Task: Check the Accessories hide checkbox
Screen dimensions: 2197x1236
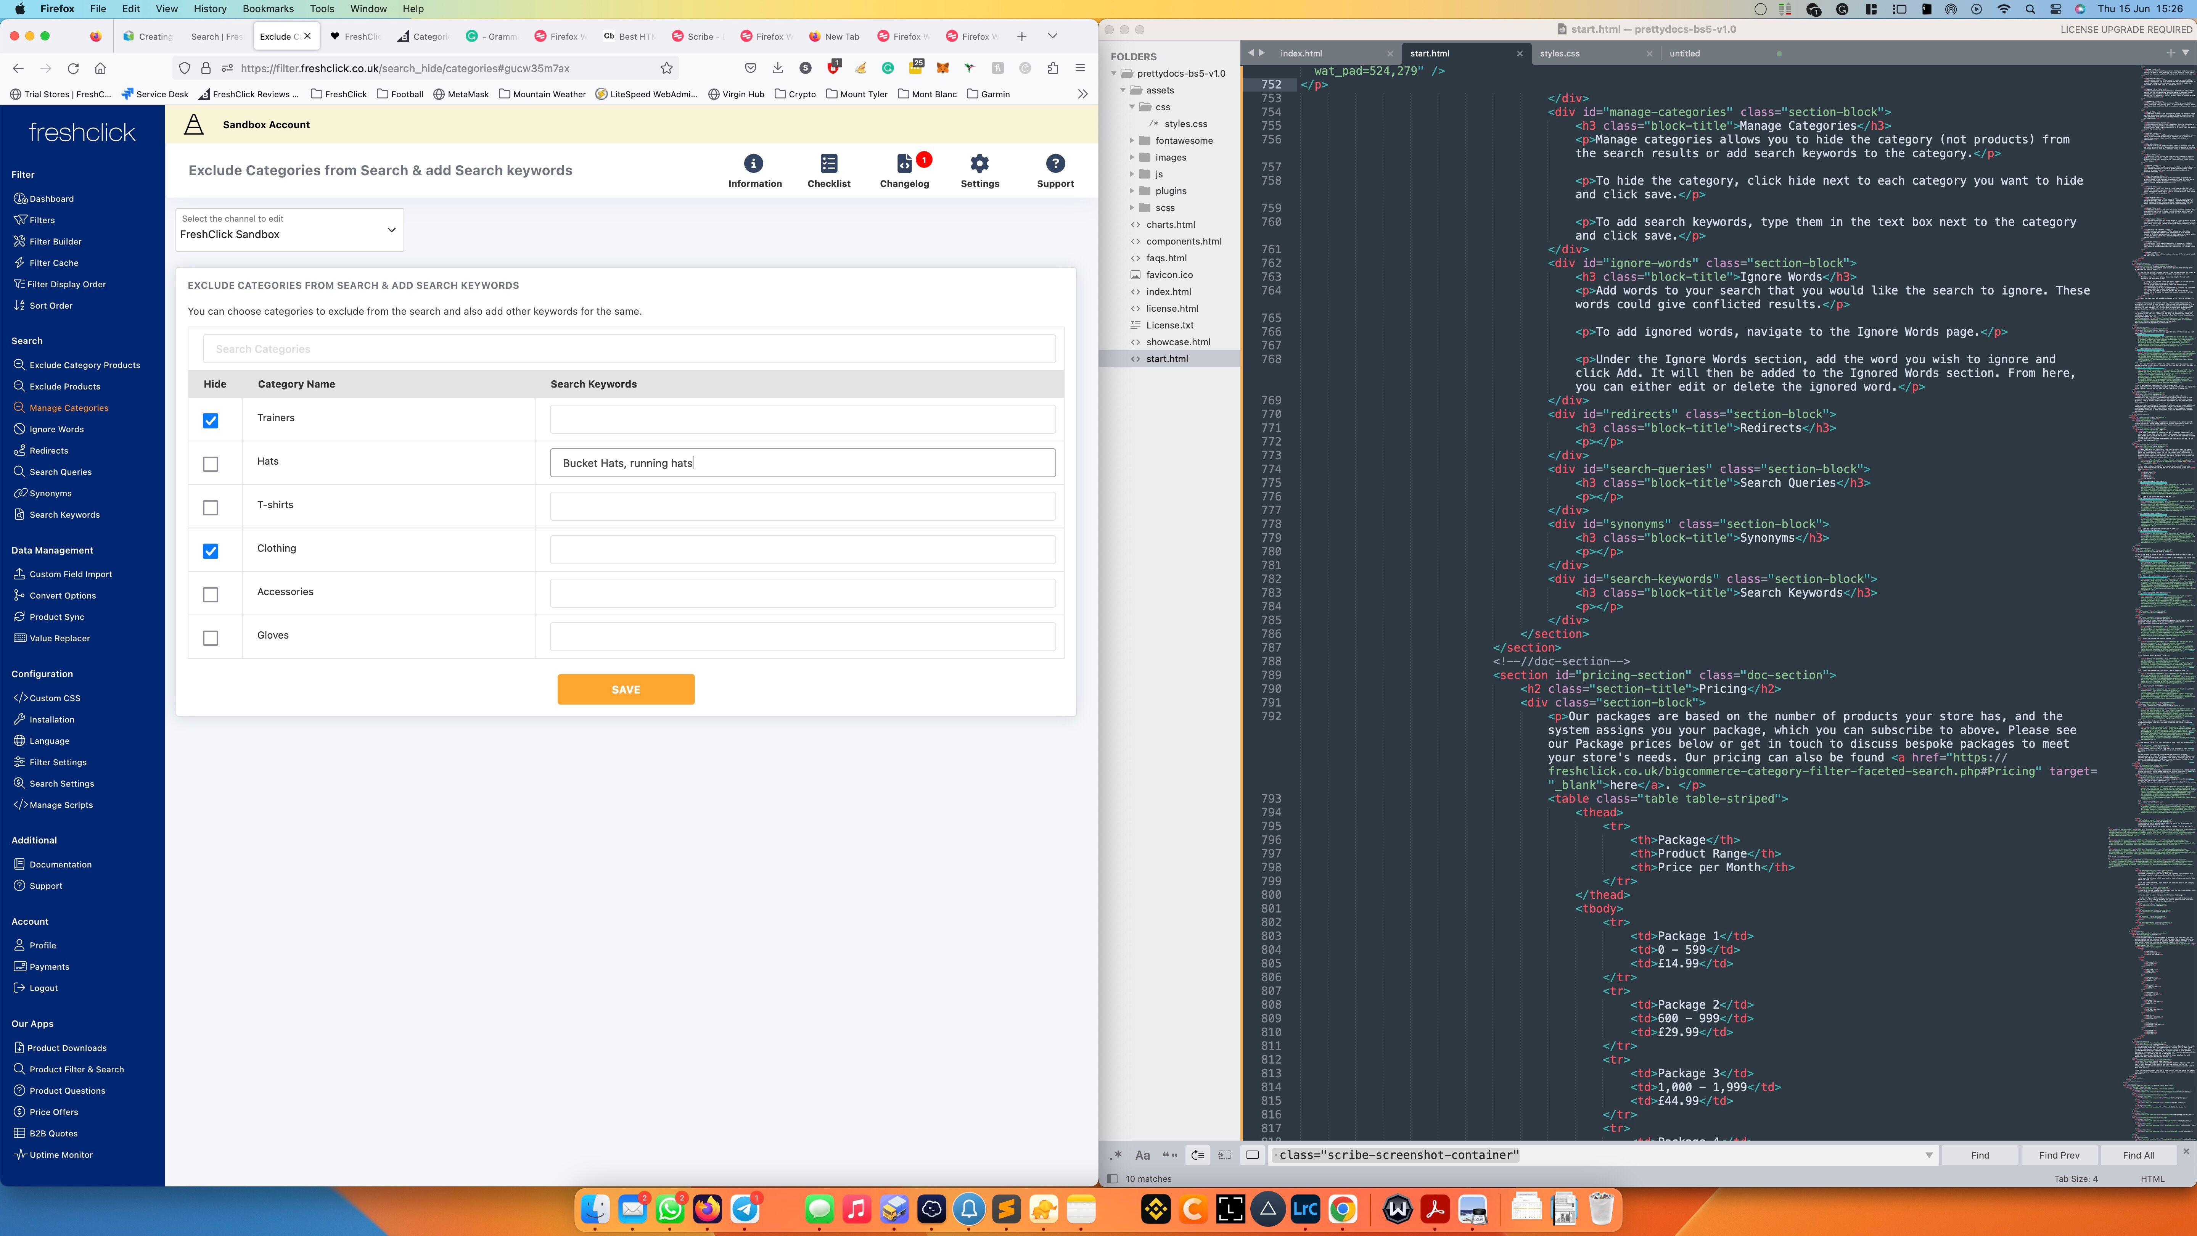Action: point(211,595)
